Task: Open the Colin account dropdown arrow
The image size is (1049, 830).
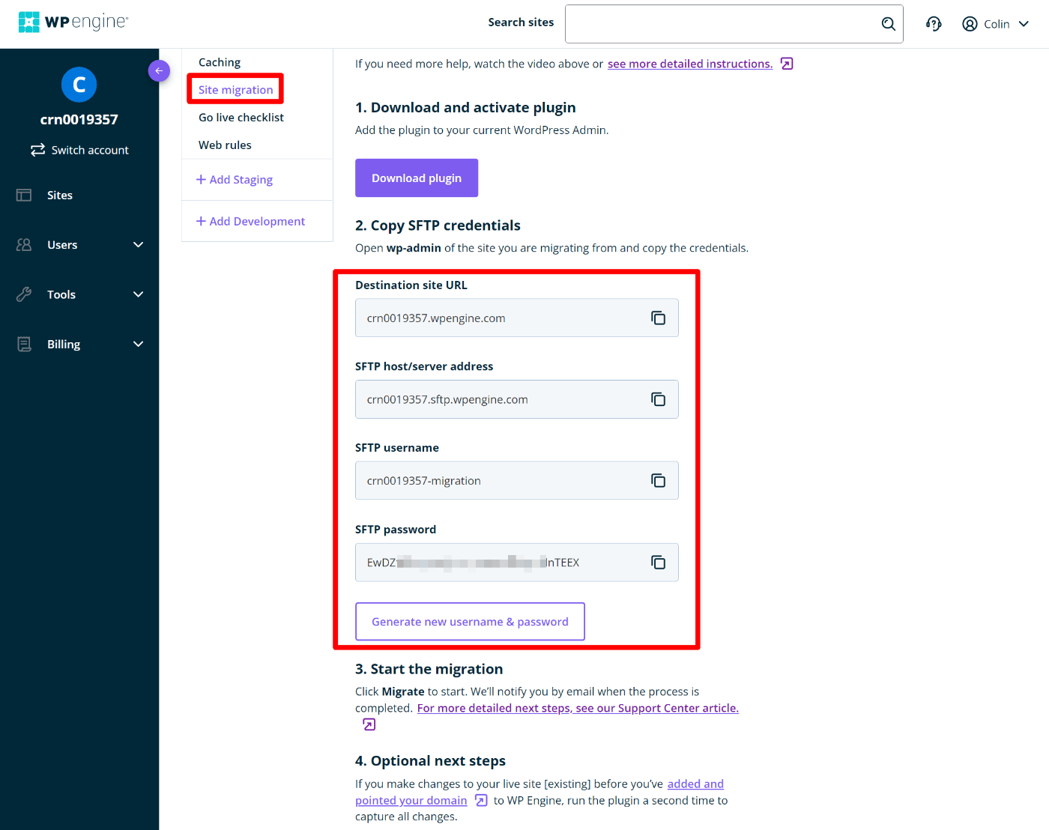Action: click(x=1024, y=24)
